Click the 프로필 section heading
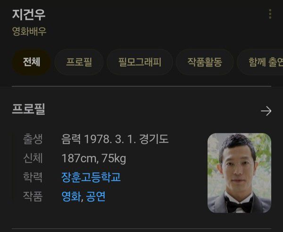The height and width of the screenshot is (232, 283). (x=28, y=109)
